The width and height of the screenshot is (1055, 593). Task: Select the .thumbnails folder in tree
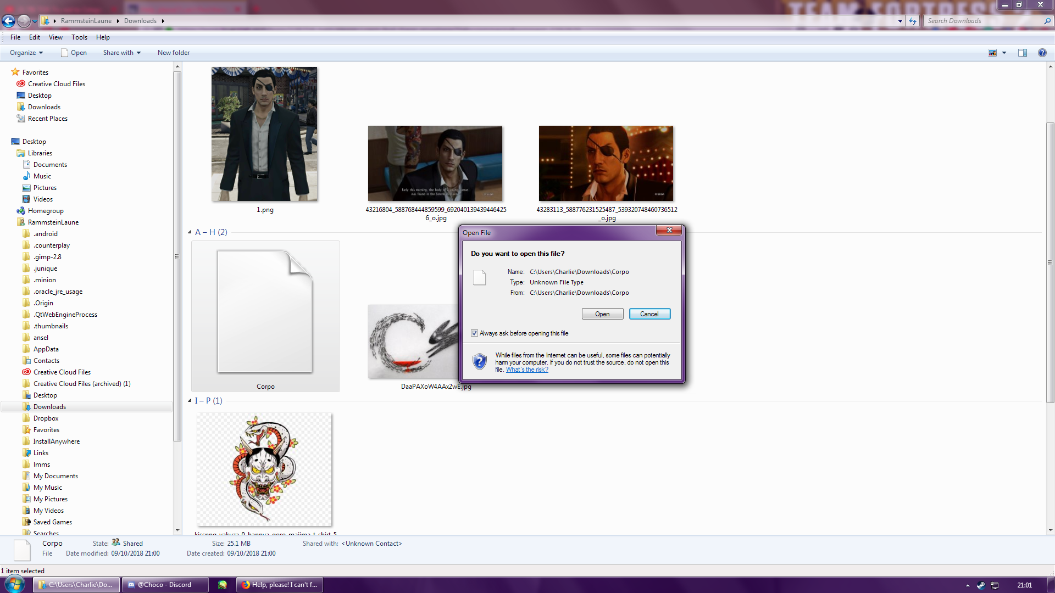point(51,326)
